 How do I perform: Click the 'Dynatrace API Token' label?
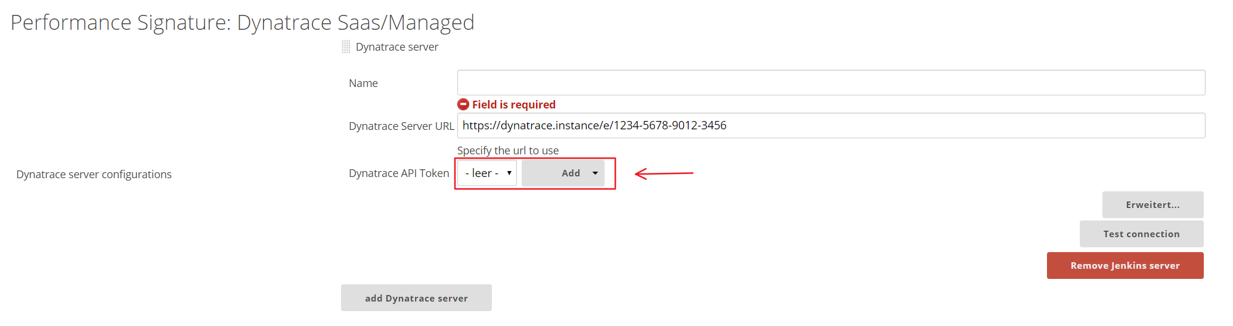[399, 173]
